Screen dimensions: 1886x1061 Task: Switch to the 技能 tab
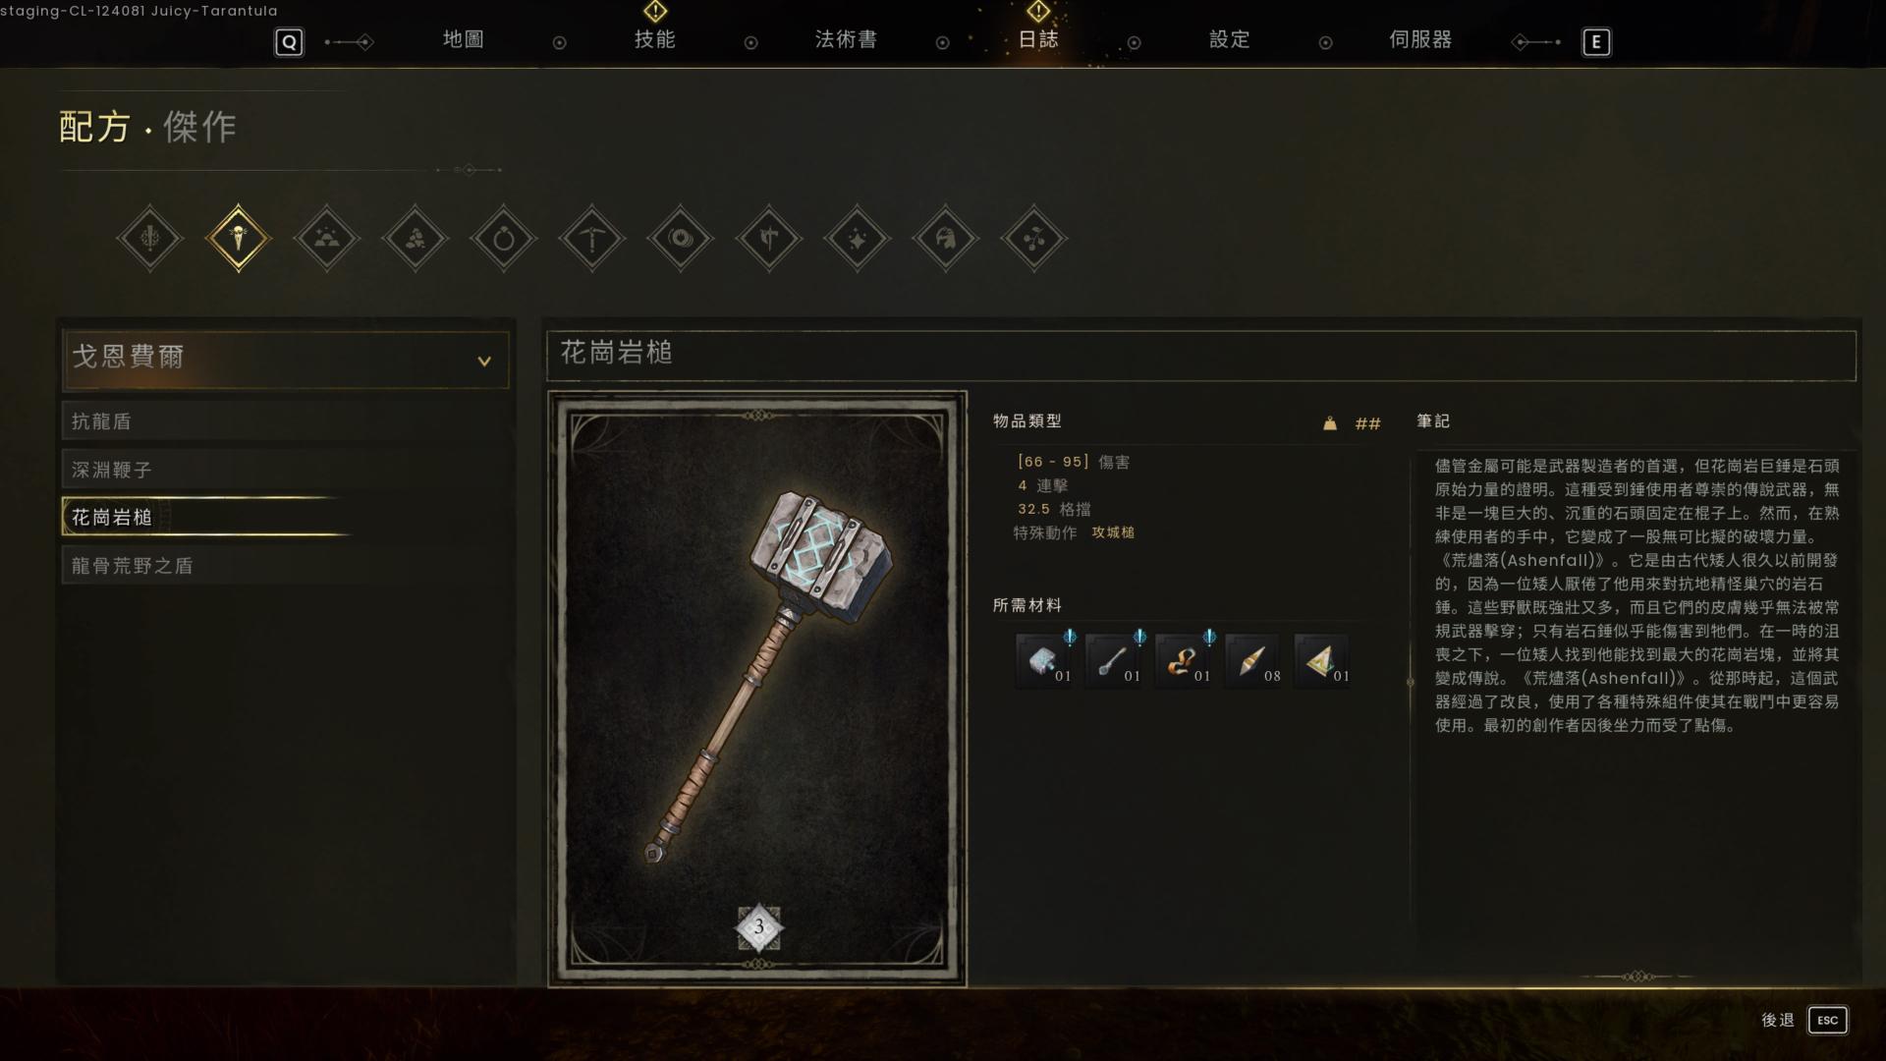pos(654,39)
